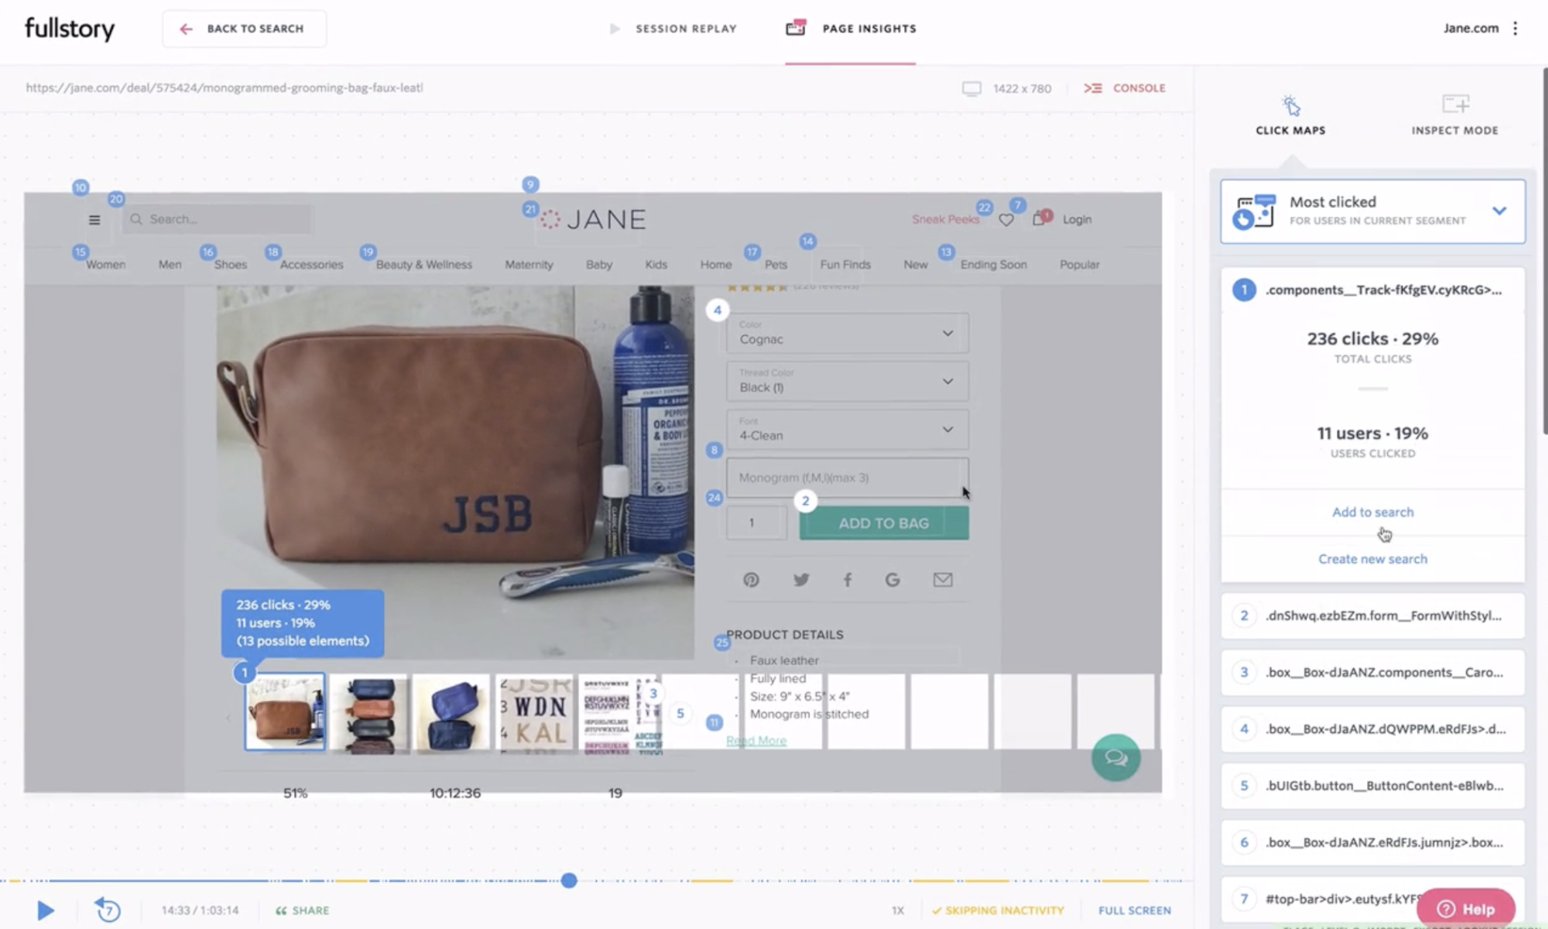1548x929 pixels.
Task: Click the wishlist heart icon
Action: [x=1006, y=220]
